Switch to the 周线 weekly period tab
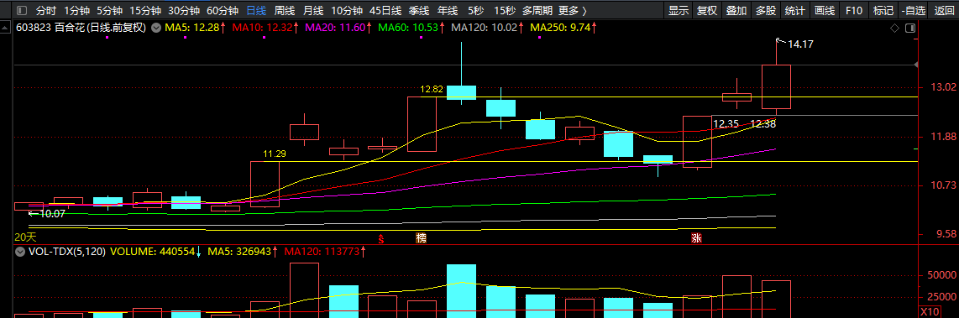Image resolution: width=959 pixels, height=318 pixels. (285, 10)
